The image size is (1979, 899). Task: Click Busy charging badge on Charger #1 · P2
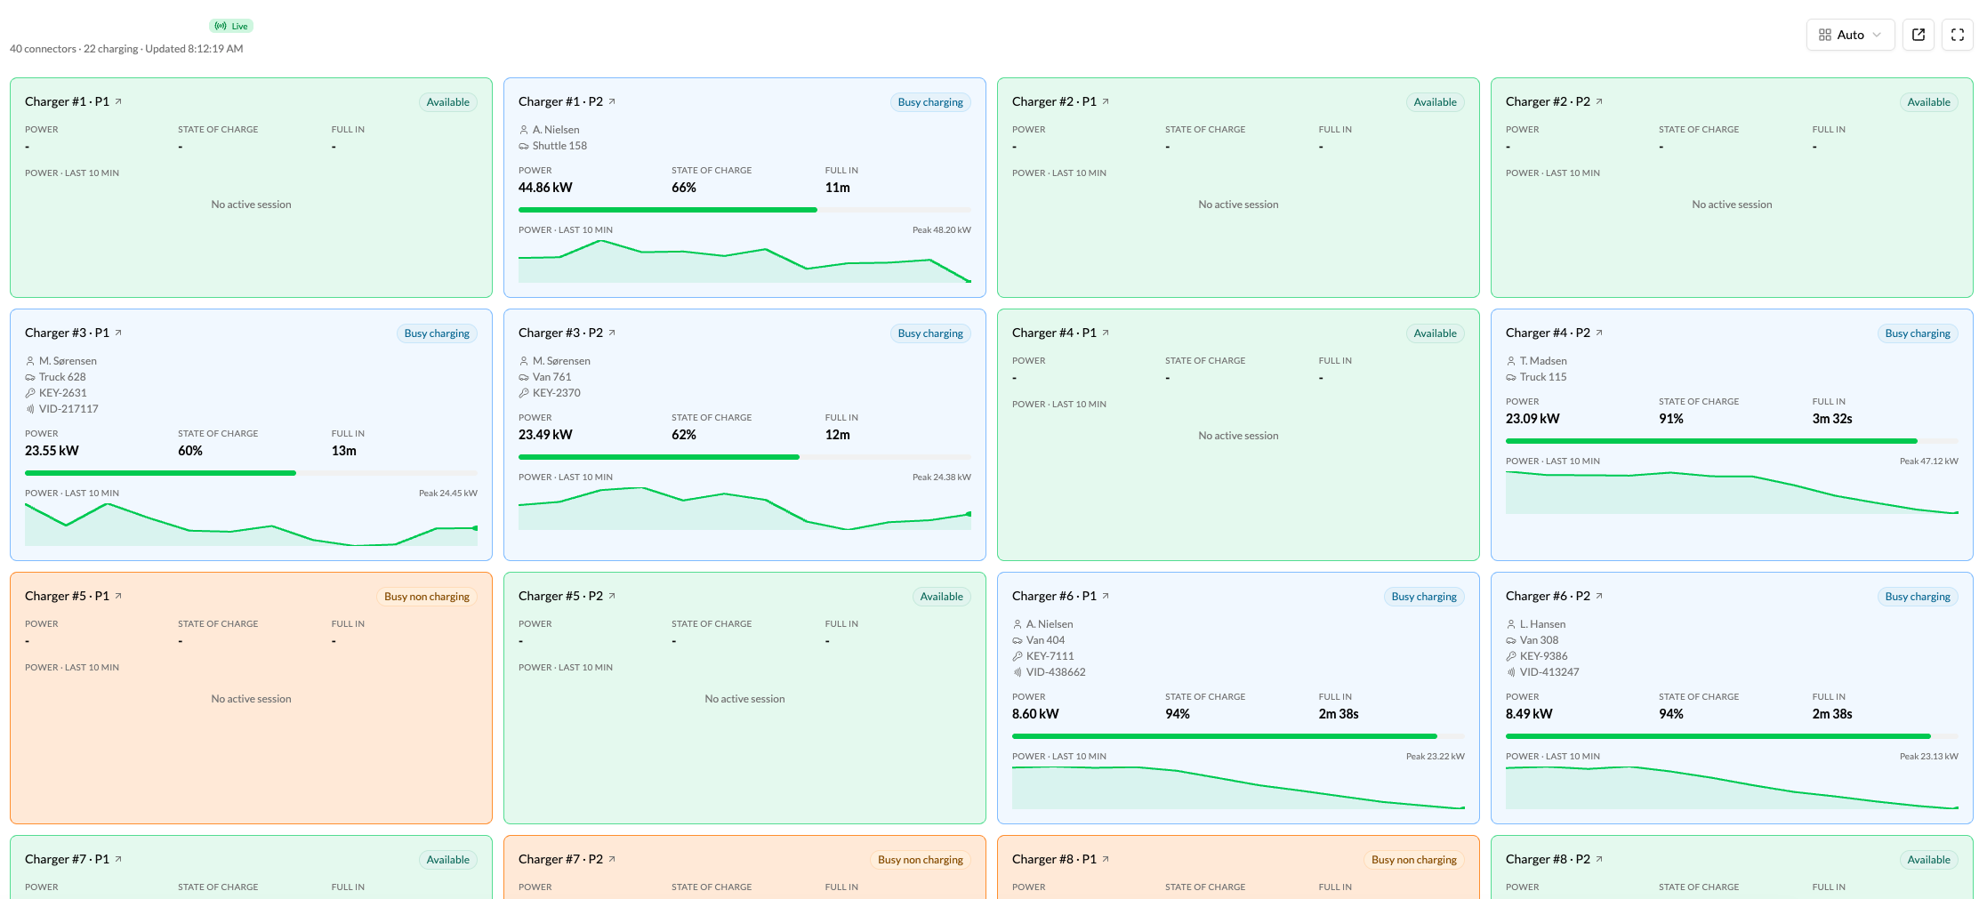click(x=930, y=102)
